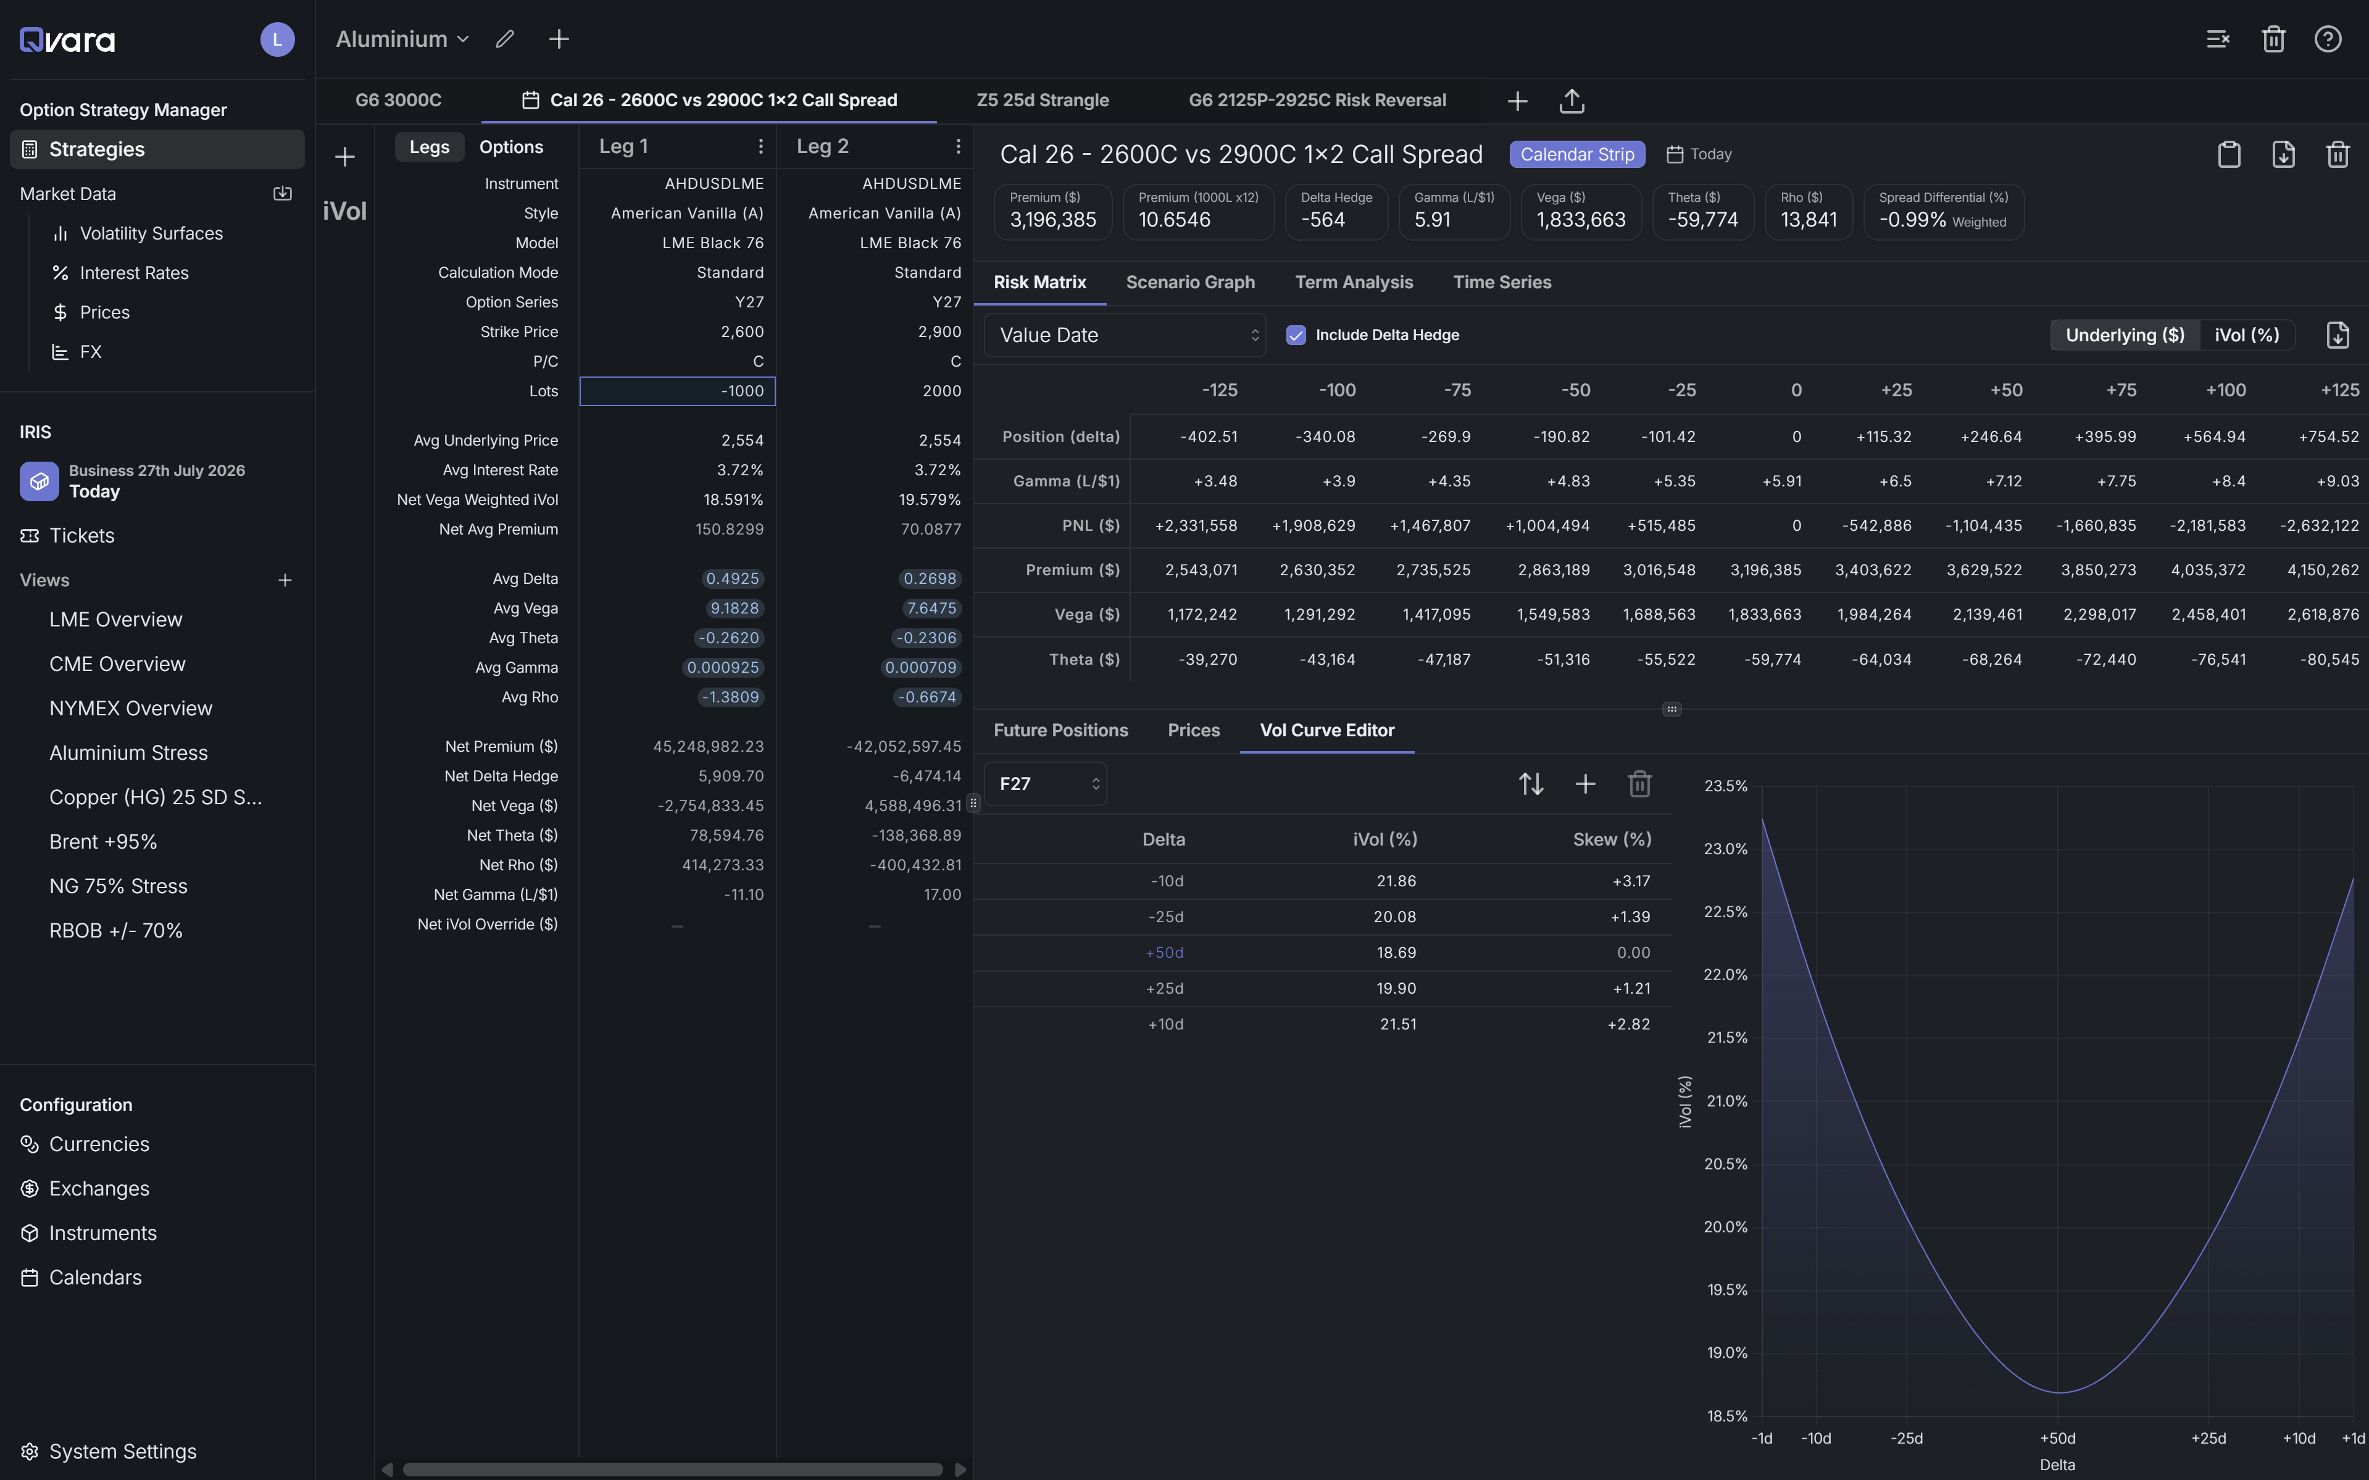Click the clipboard icon in strategy header
2369x1480 pixels.
(x=2229, y=155)
